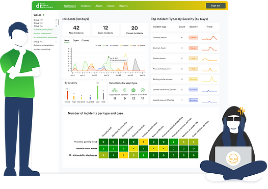
Task: Open the IA - Vulnerability disclosures case
Action: pyautogui.click(x=45, y=37)
